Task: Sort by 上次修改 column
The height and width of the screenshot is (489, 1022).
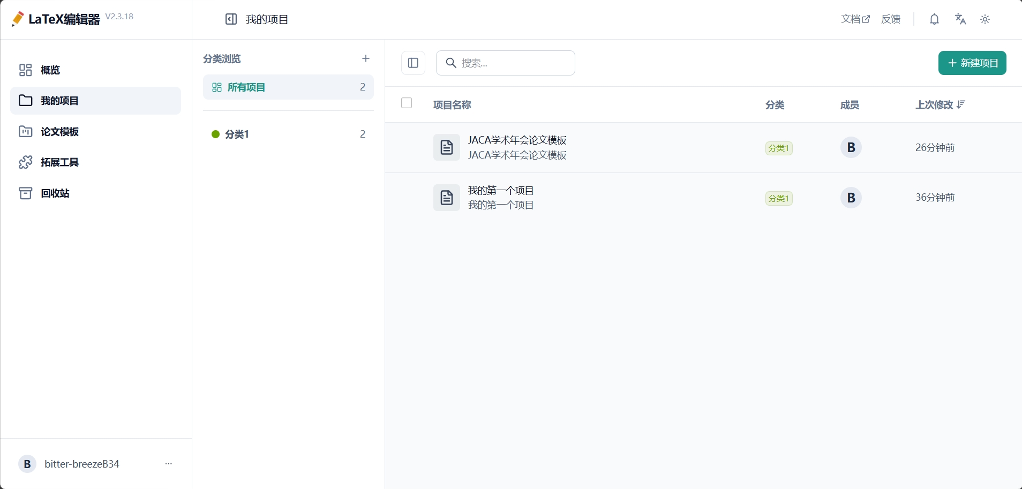Action: coord(940,105)
